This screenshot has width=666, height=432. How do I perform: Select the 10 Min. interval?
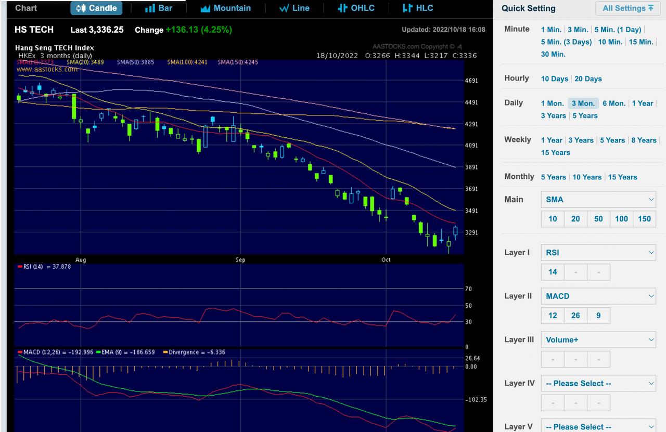(610, 42)
